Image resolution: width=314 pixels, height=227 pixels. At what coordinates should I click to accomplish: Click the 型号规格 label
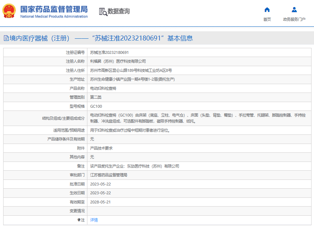pyautogui.click(x=77, y=106)
